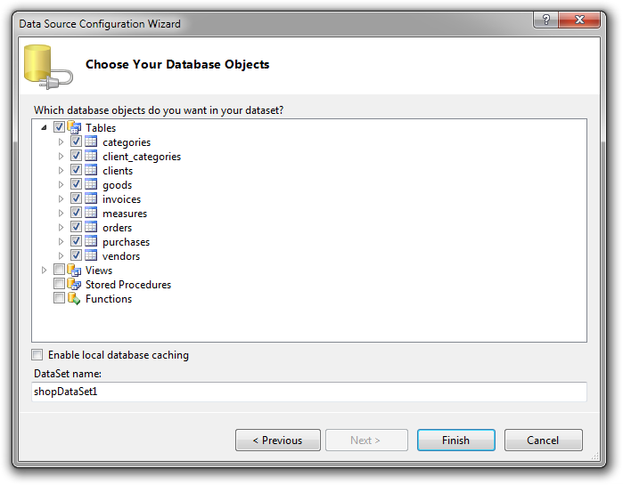Uncheck the measures table checkbox
623x485 pixels.
click(x=76, y=213)
